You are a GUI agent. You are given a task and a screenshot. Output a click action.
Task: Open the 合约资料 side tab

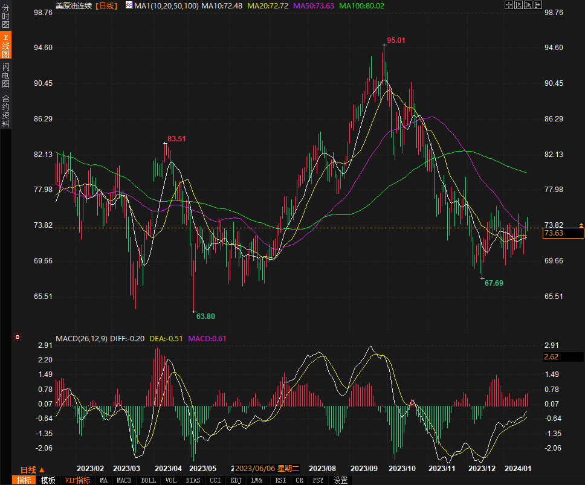[x=5, y=111]
